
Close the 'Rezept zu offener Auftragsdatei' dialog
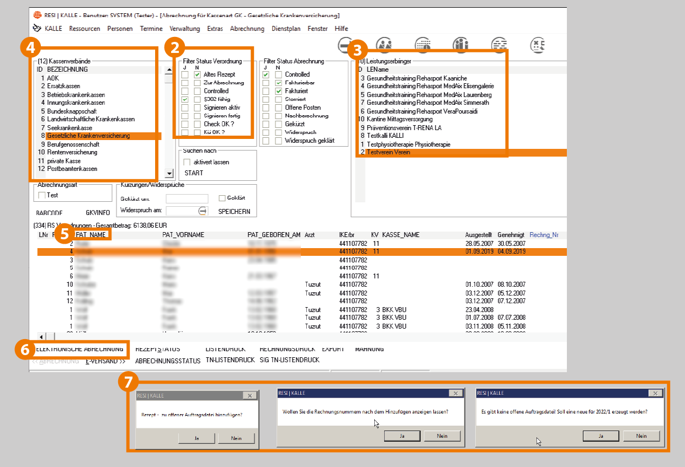point(249,395)
